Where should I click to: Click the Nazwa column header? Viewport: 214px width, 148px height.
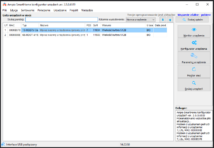click(62, 25)
